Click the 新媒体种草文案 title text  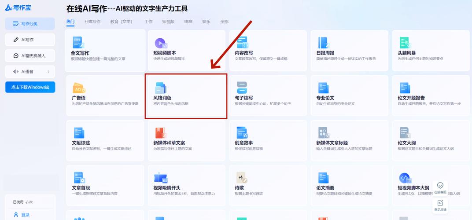tap(169, 143)
